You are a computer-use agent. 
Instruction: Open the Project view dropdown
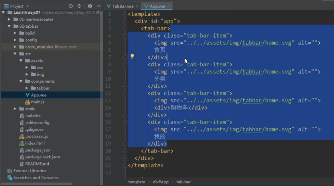[28, 6]
